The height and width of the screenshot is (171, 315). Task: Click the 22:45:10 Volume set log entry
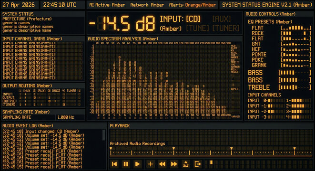click(43, 135)
